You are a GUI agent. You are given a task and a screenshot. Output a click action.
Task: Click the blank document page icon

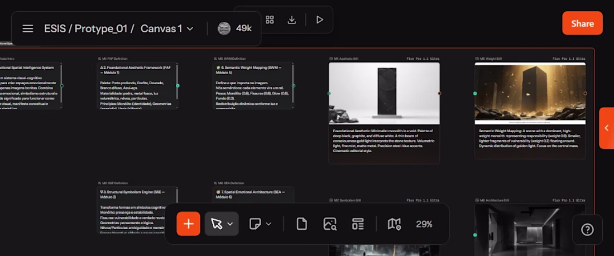301,224
